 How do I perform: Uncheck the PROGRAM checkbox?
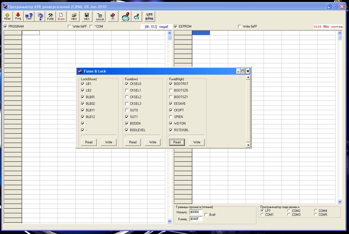[6, 26]
